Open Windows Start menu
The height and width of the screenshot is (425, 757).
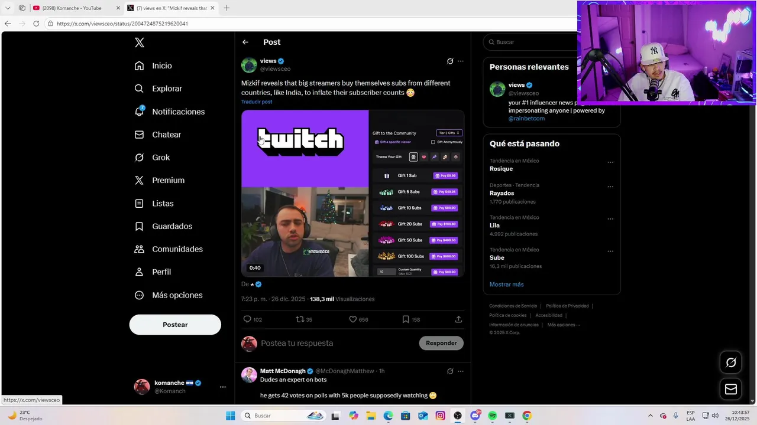(230, 416)
